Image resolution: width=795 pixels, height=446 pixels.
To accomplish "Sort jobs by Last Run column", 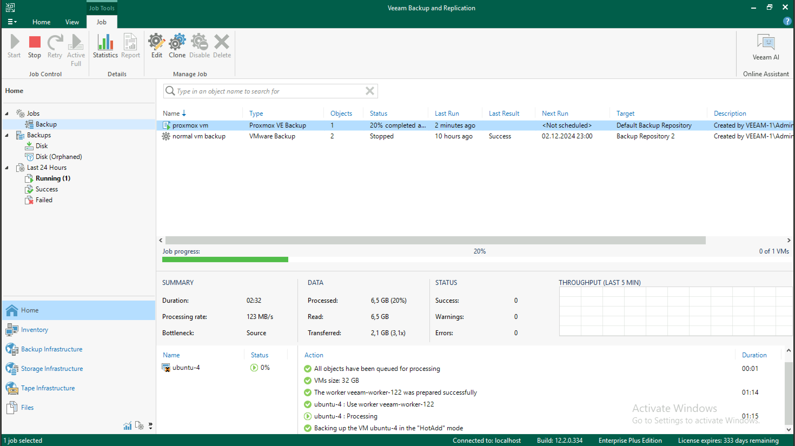I will pyautogui.click(x=446, y=114).
